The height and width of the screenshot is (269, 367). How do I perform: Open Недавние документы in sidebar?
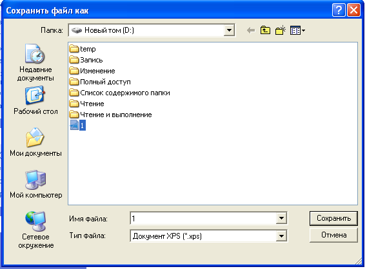click(35, 62)
